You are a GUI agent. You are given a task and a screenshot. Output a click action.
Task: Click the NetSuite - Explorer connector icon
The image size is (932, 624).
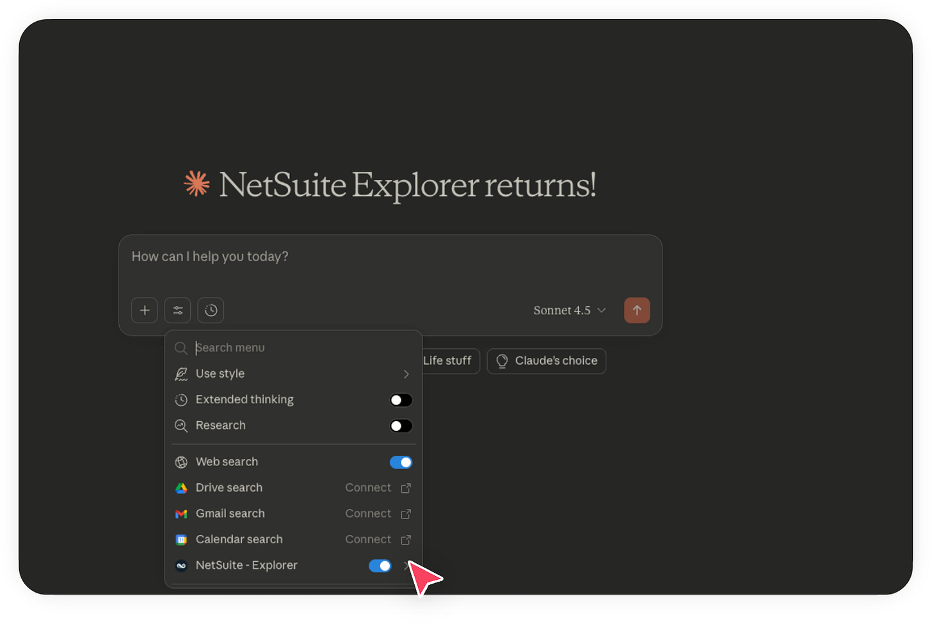(181, 566)
